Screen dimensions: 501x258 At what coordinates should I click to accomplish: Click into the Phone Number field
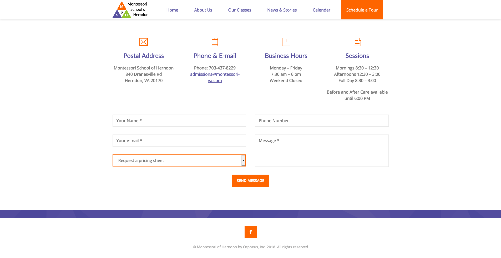click(322, 121)
